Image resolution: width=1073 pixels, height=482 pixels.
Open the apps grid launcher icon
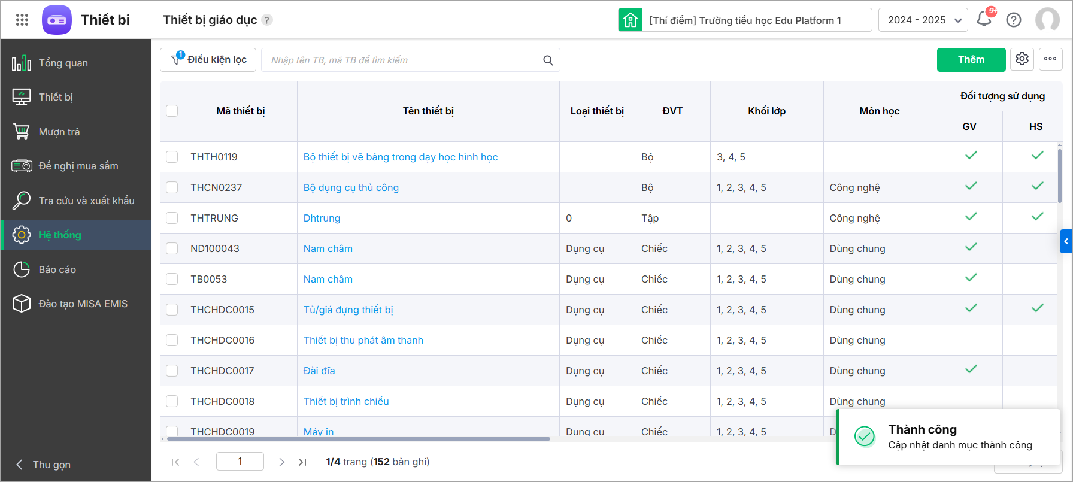coord(22,20)
